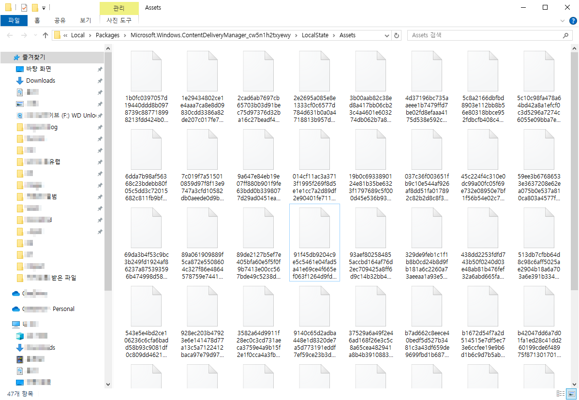Go forward with the forward arrow

coord(24,35)
